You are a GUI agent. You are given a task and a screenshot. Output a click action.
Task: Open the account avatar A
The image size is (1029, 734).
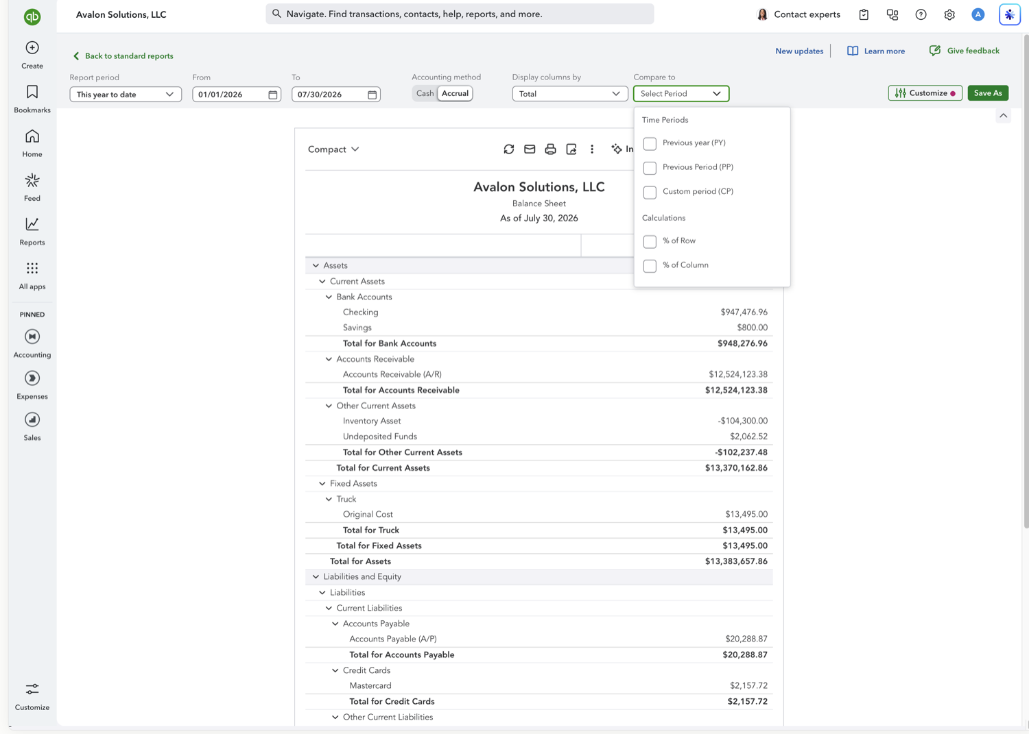978,14
